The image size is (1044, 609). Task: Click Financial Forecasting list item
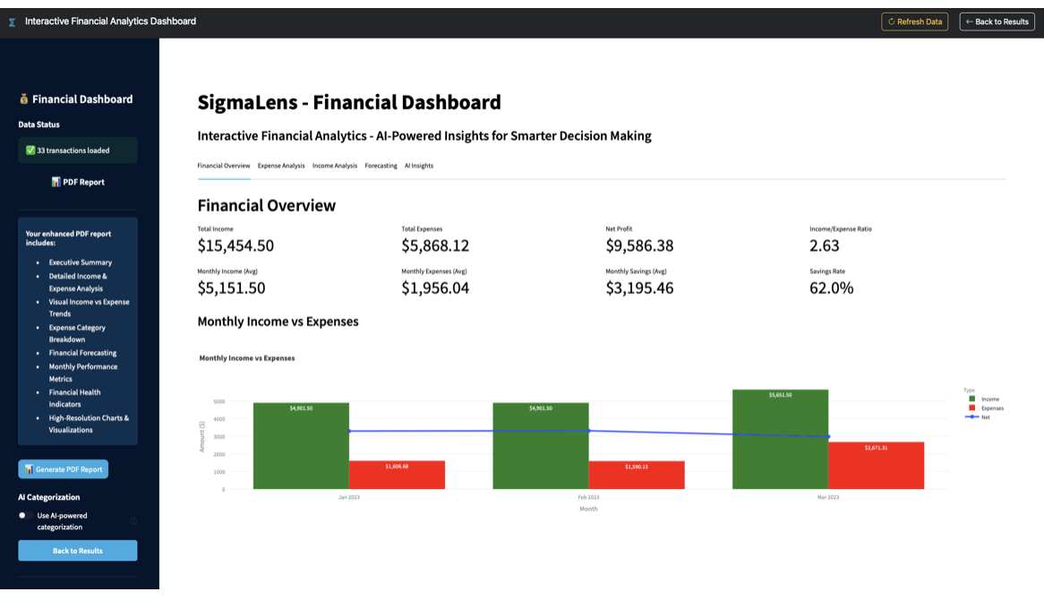click(82, 353)
